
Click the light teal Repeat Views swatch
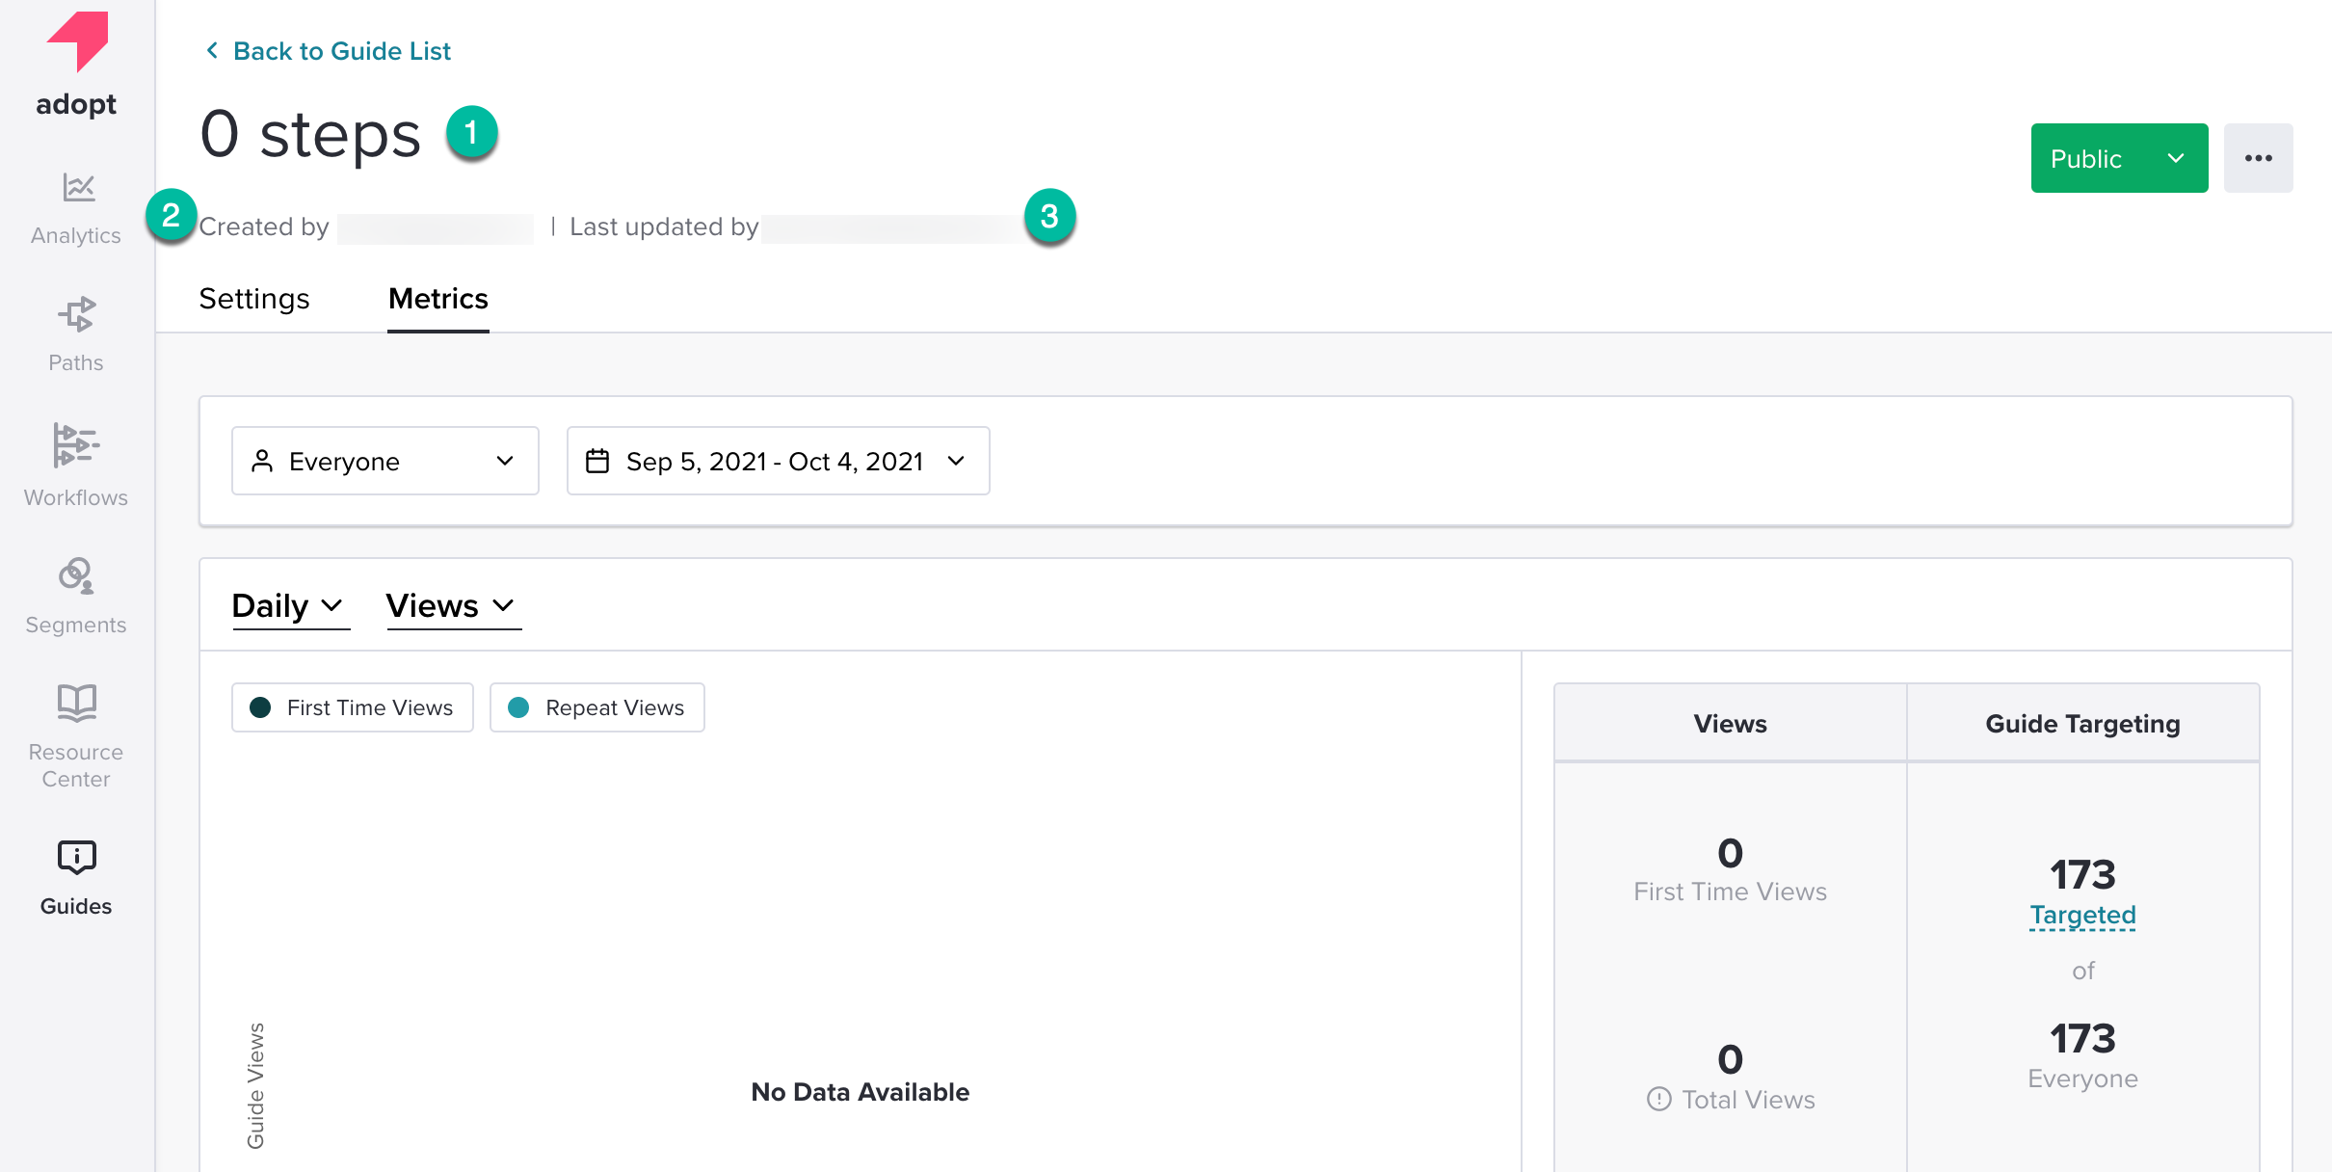pyautogui.click(x=518, y=707)
